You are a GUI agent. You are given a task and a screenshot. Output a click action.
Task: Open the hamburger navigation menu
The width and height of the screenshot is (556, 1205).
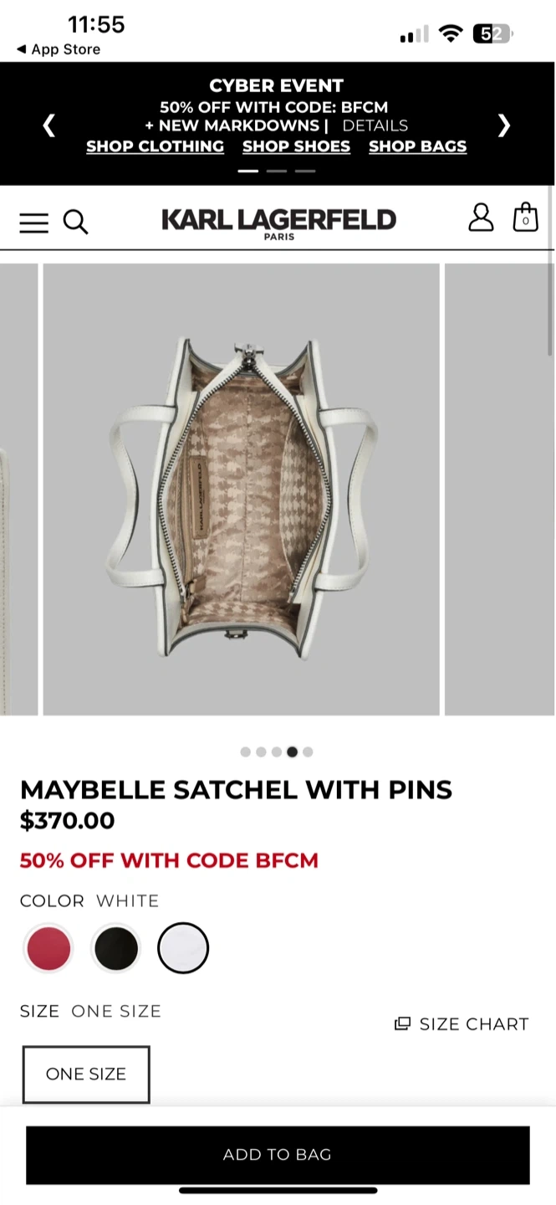[33, 223]
